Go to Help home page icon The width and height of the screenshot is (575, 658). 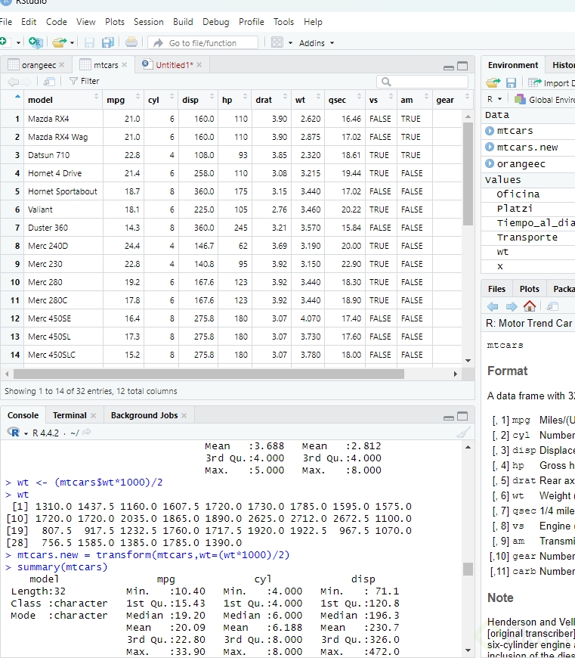coord(530,306)
